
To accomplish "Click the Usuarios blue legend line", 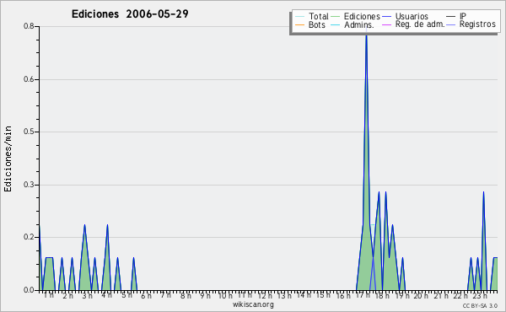I will click(386, 17).
